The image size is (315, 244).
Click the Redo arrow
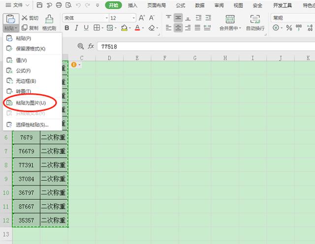pyautogui.click(x=88, y=5)
